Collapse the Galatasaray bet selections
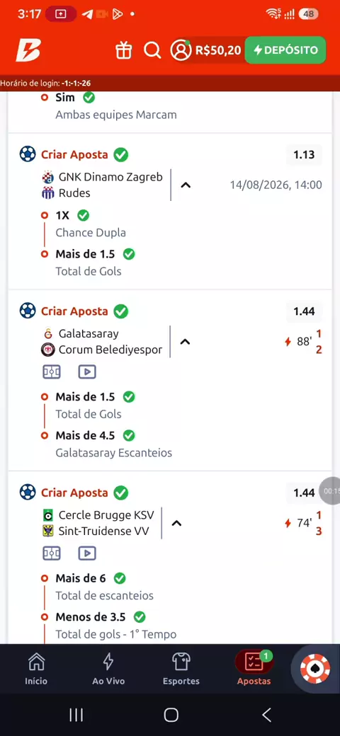Image resolution: width=340 pixels, height=736 pixels. coord(185,342)
